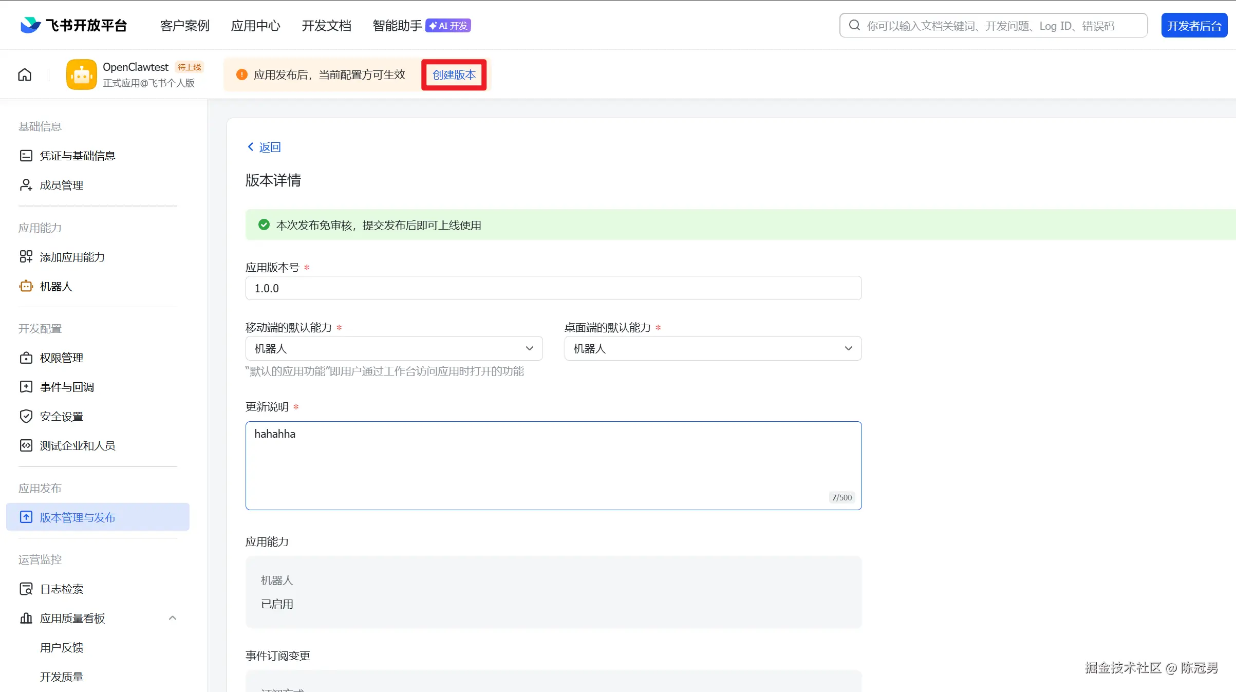1236x692 pixels.
Task: Open the 桌面端的默认能力 dropdown
Action: pyautogui.click(x=713, y=348)
